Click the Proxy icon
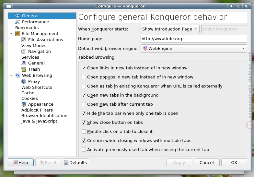This screenshot has height=177, width=254. (x=24, y=82)
